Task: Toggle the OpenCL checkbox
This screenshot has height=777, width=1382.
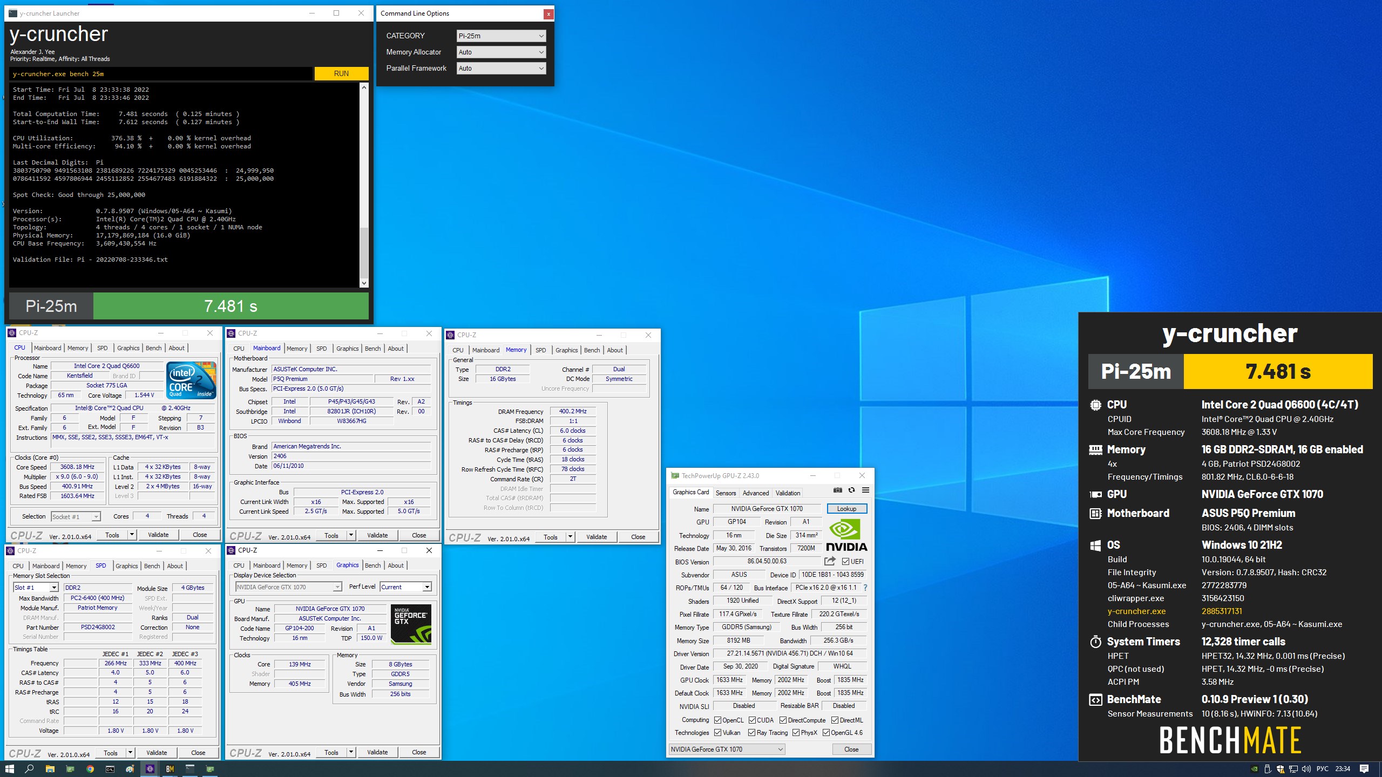Action: [717, 720]
